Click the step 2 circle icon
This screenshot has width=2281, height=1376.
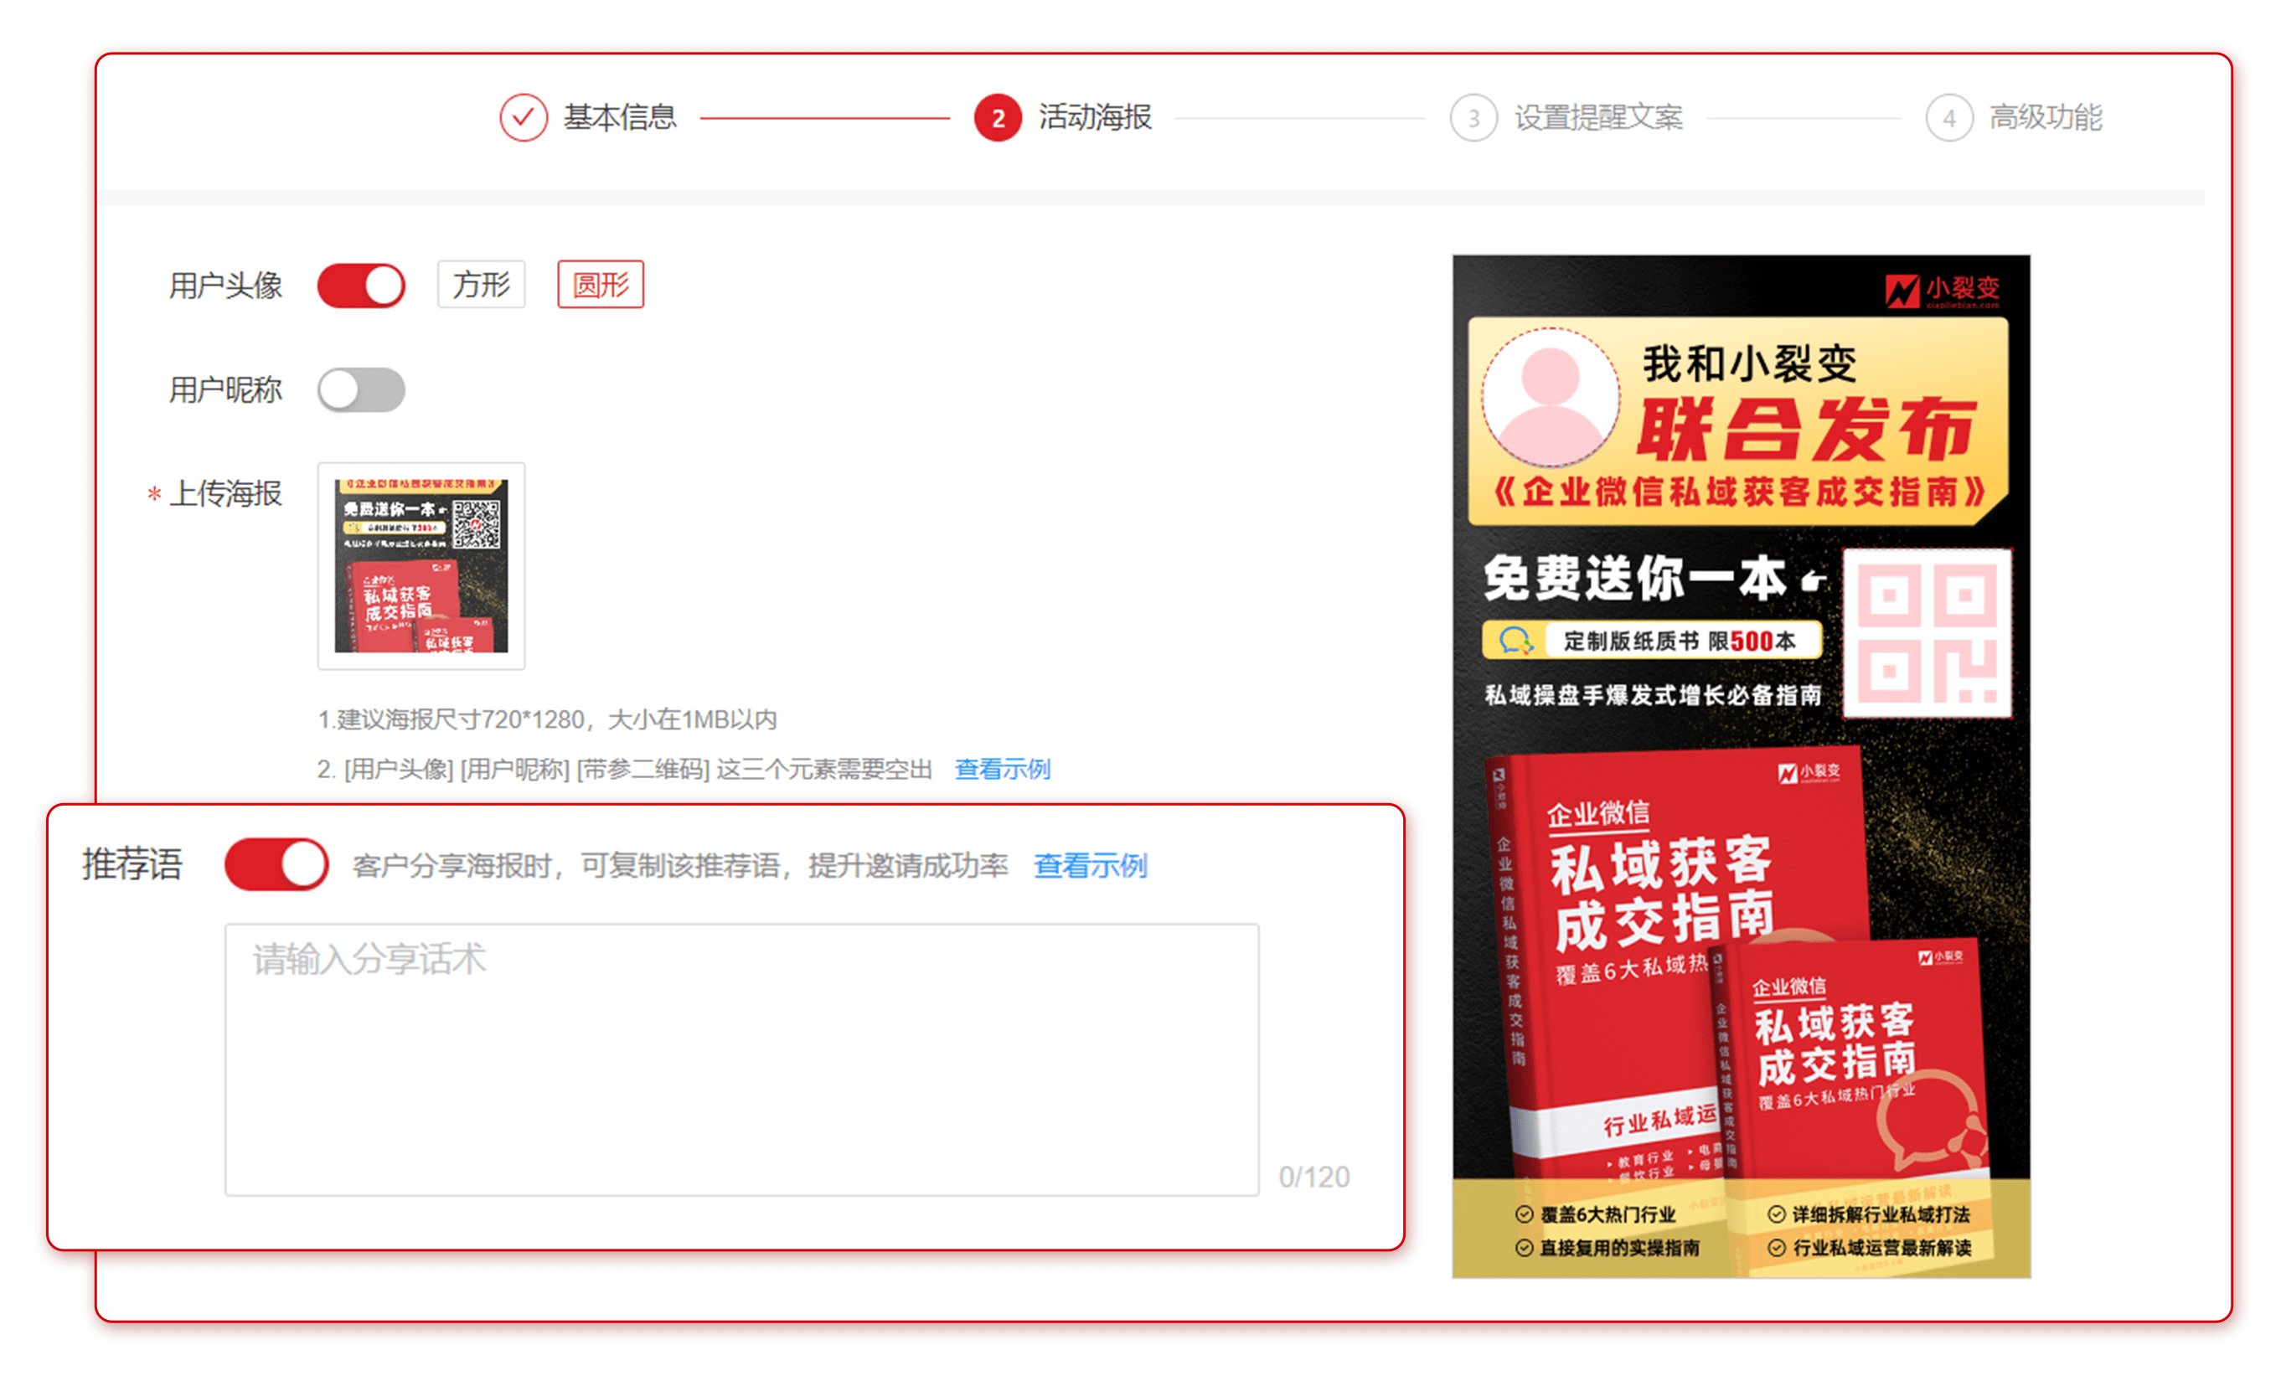997,117
